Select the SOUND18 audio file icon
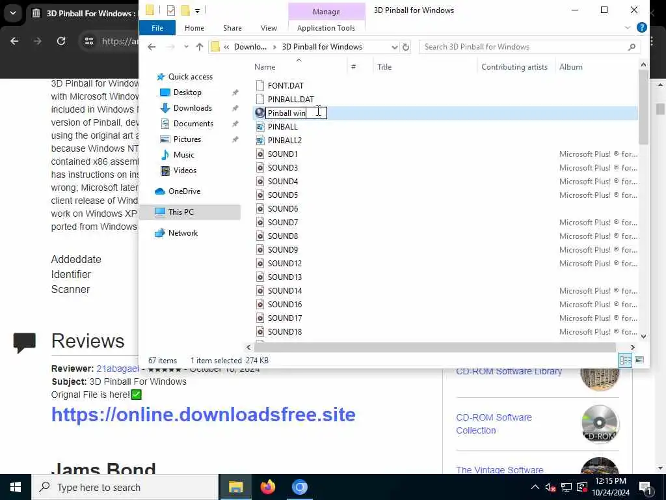This screenshot has width=666, height=500. (x=260, y=331)
